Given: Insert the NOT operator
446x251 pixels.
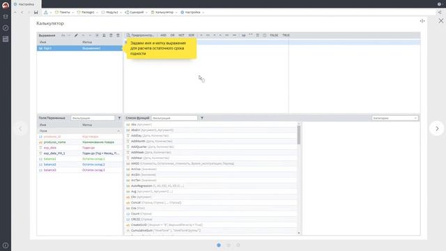Looking at the screenshot, I should point(181,35).
